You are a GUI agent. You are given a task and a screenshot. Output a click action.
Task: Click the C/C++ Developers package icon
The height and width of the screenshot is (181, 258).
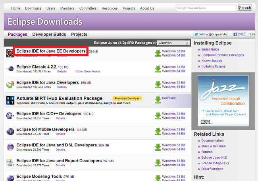click(x=10, y=116)
